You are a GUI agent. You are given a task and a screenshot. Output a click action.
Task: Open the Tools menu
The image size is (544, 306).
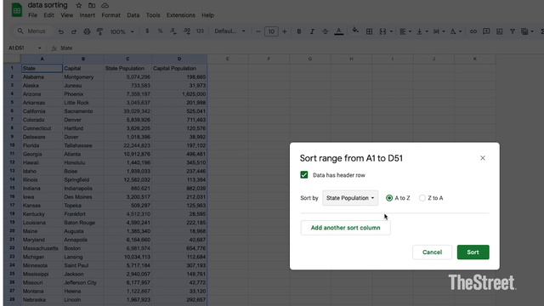[153, 15]
